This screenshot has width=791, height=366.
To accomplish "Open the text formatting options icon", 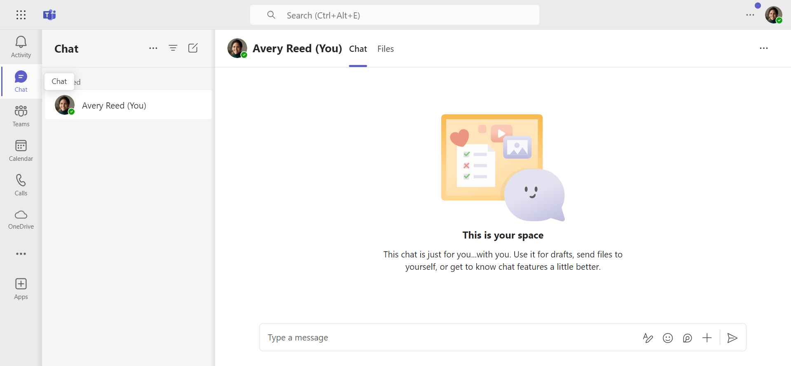I will click(x=648, y=338).
